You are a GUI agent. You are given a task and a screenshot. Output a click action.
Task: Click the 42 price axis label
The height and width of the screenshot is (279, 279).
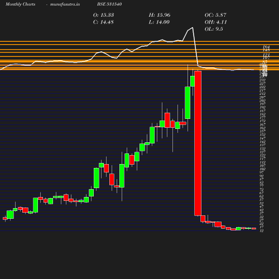point(262,210)
